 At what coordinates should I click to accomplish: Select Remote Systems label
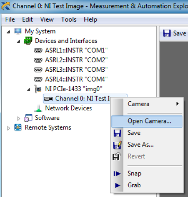48,127
